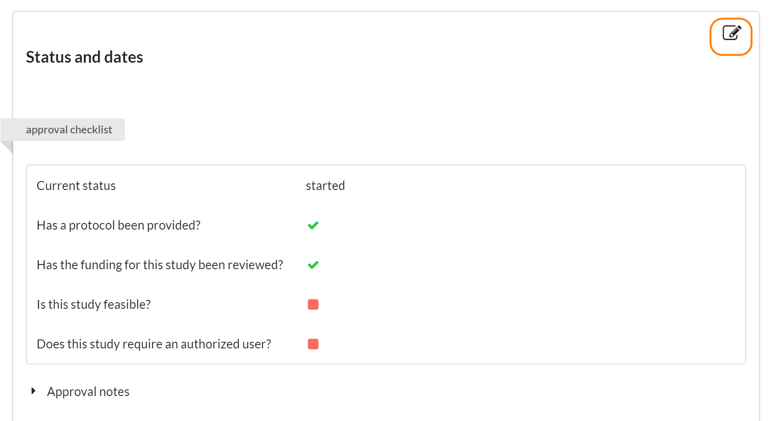
Task: Click red square for study feasible
Action: pos(313,305)
